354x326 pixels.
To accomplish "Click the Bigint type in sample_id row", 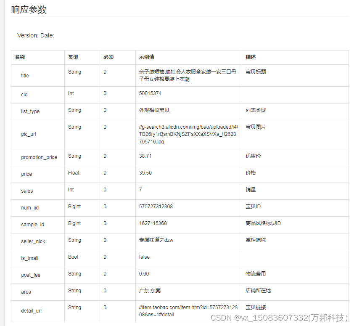I will pos(74,223).
